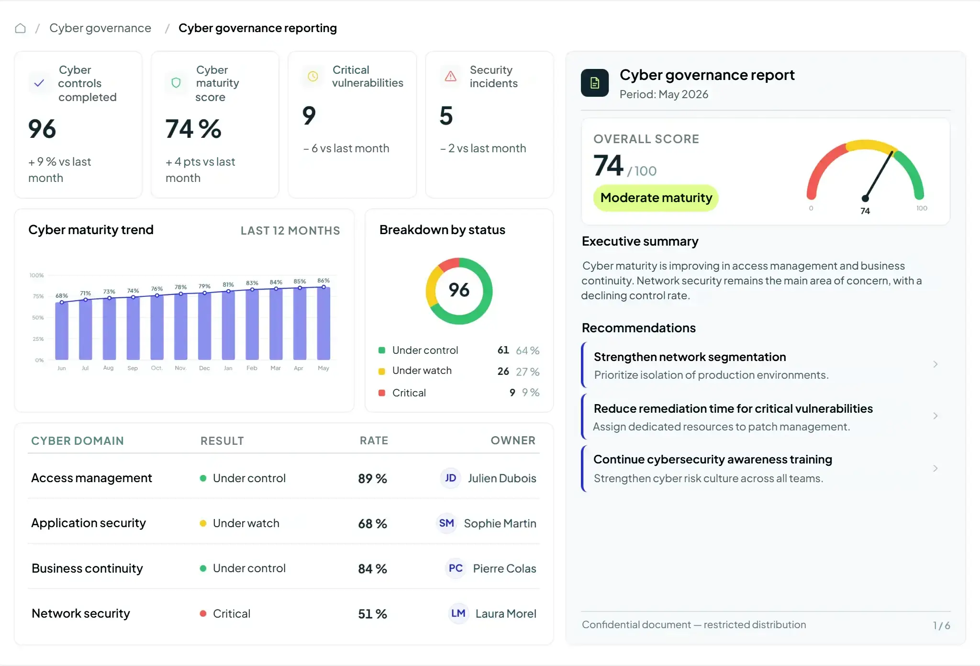Open the Cyber governance breadcrumb link
The width and height of the screenshot is (980, 666).
(100, 28)
